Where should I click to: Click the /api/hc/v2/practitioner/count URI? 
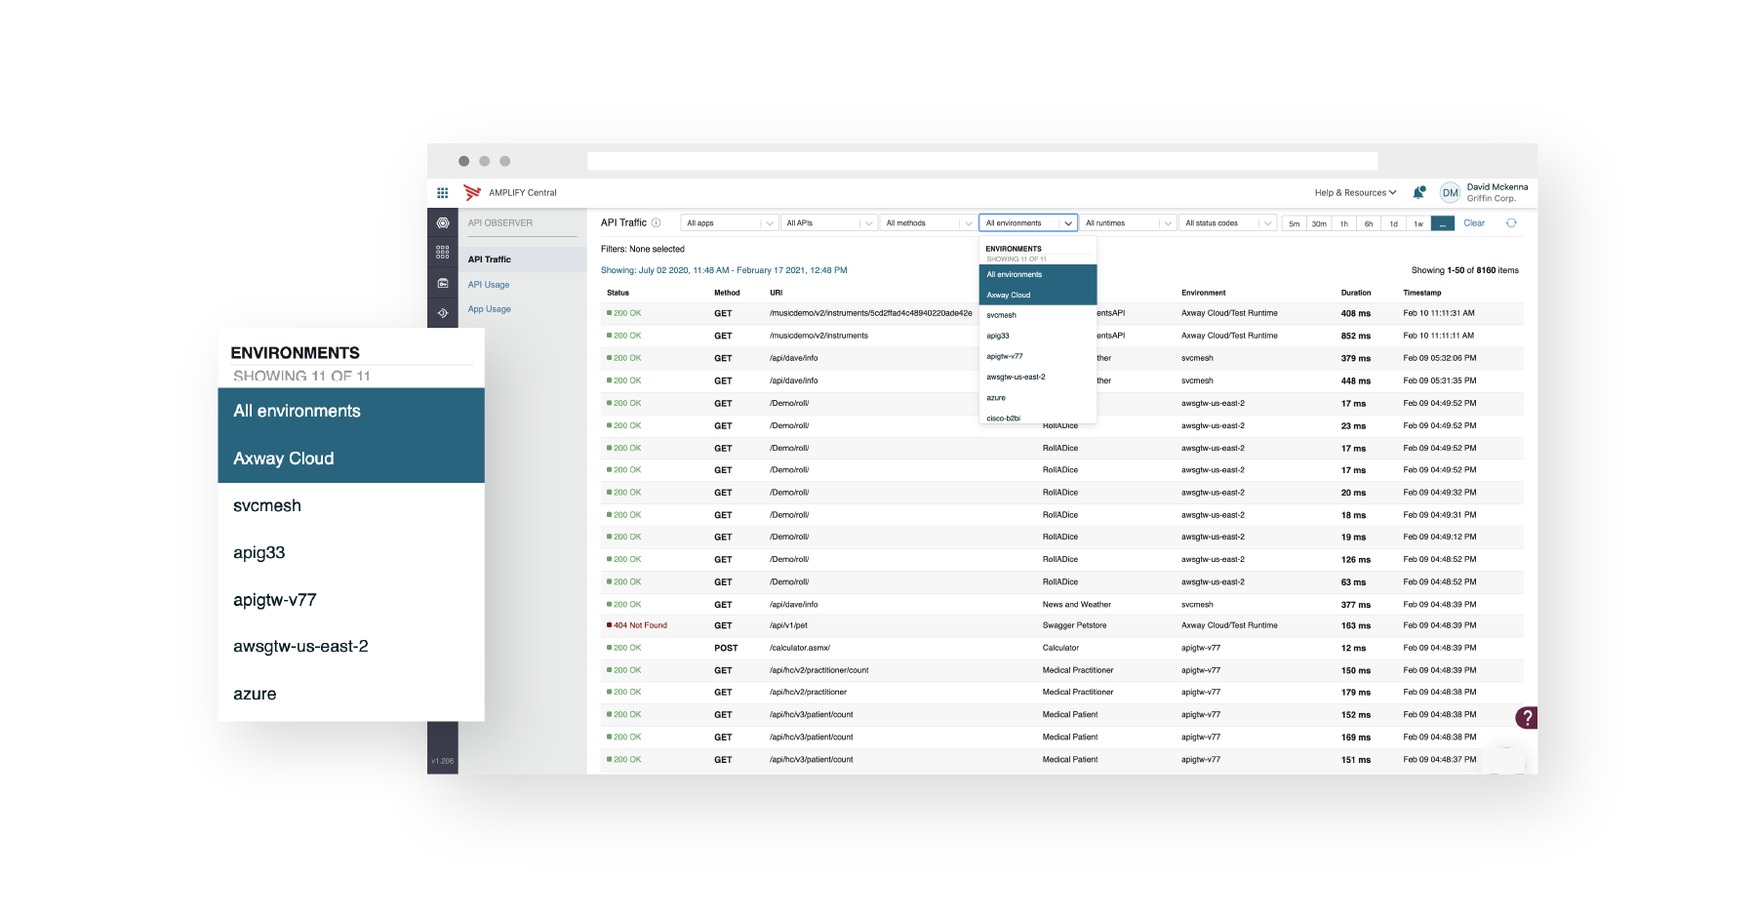[818, 670]
